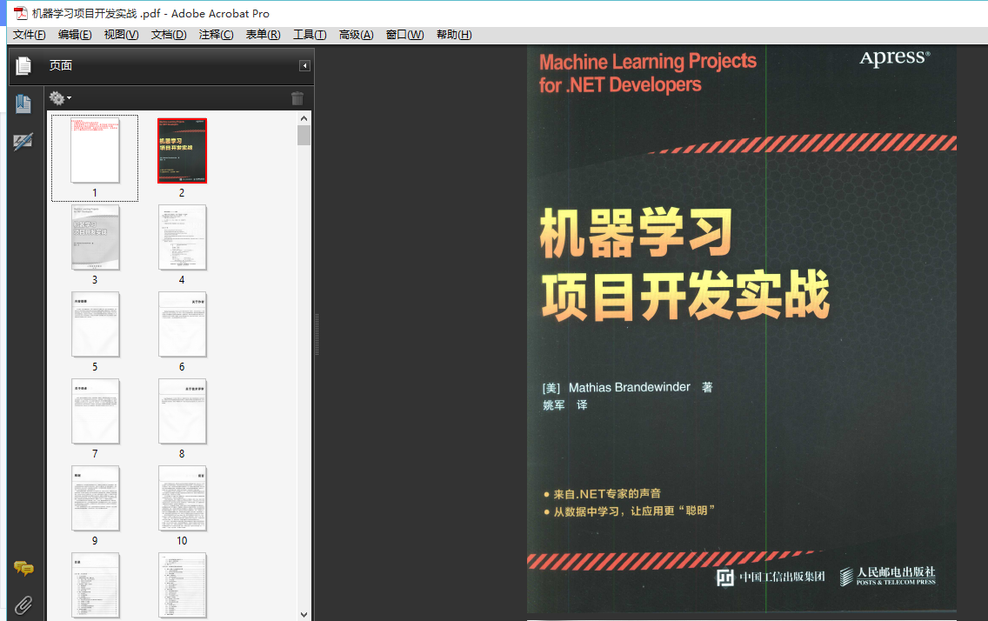The width and height of the screenshot is (988, 621).
Task: Open the 高级(A) menu
Action: click(356, 35)
